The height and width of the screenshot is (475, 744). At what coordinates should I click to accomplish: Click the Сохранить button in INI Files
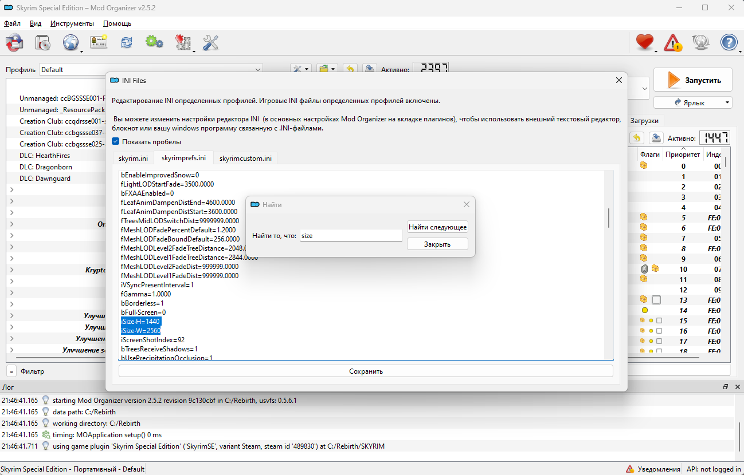pos(366,371)
